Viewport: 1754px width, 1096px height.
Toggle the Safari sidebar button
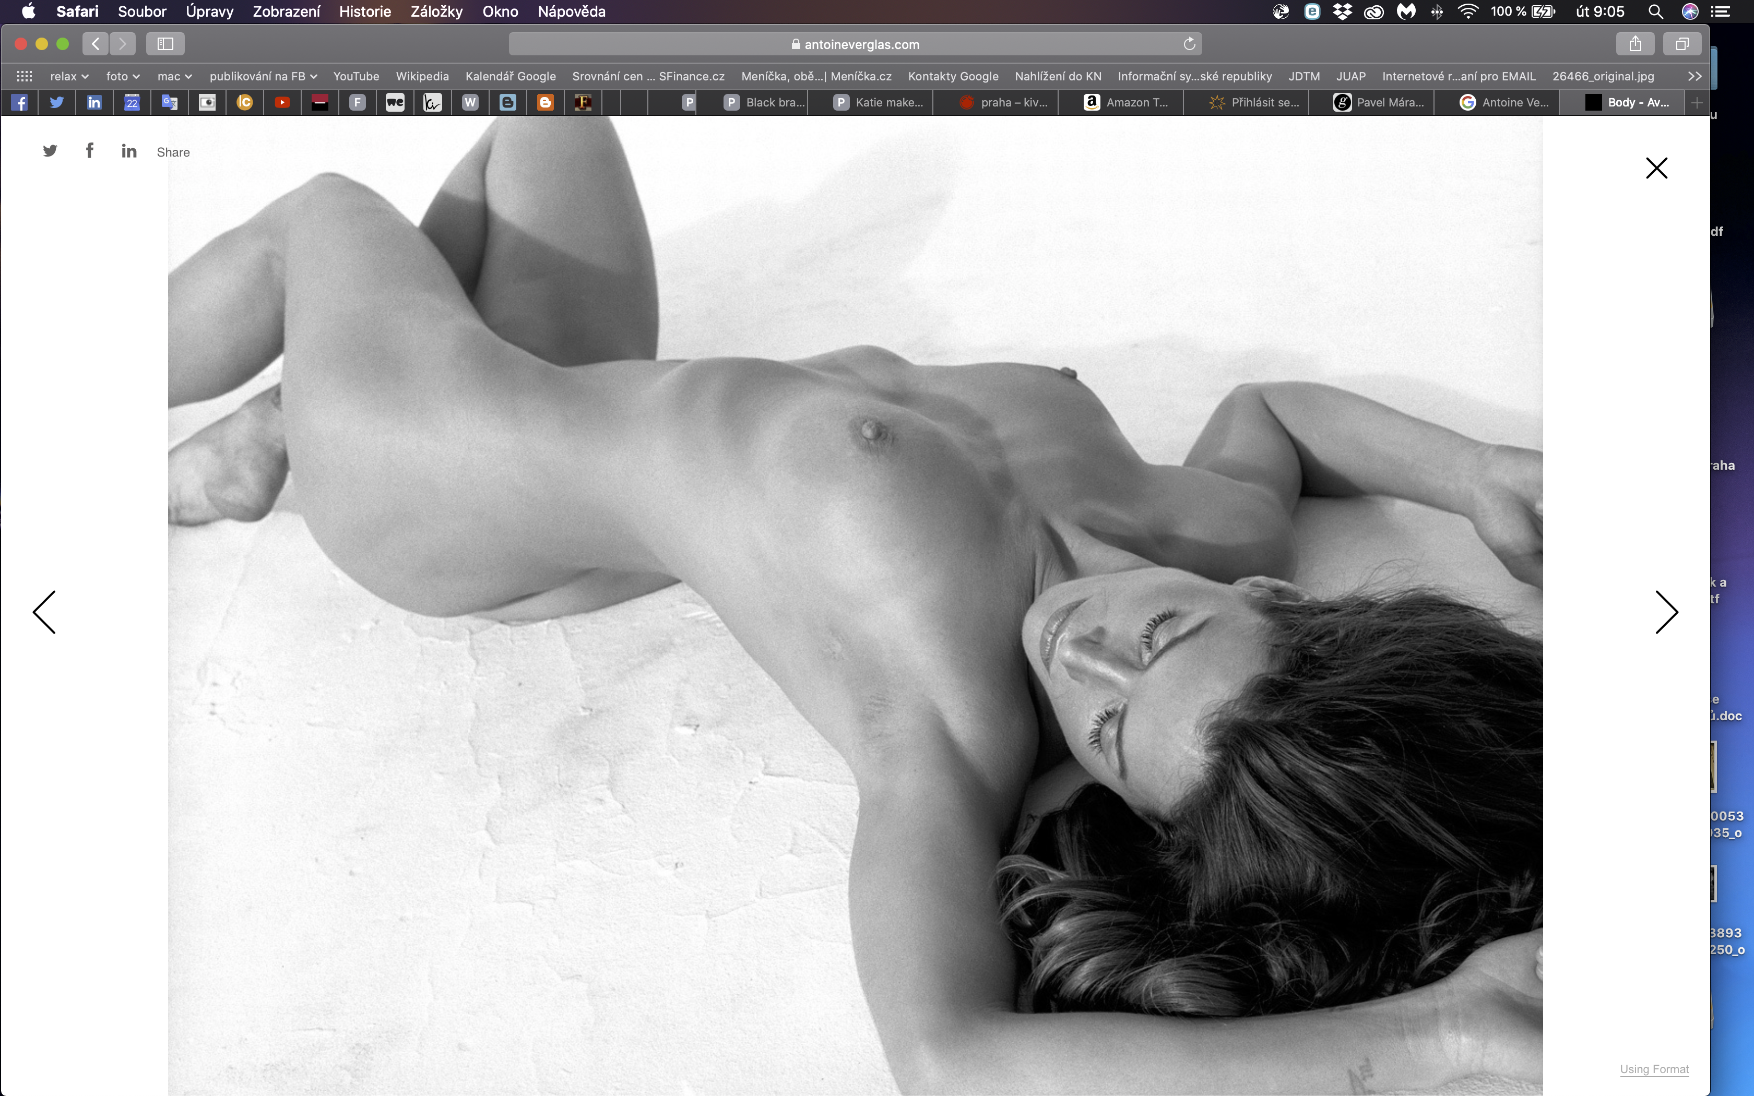tap(165, 44)
